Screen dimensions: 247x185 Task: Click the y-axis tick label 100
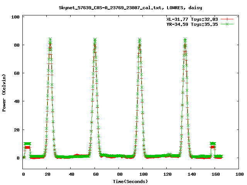15,17
